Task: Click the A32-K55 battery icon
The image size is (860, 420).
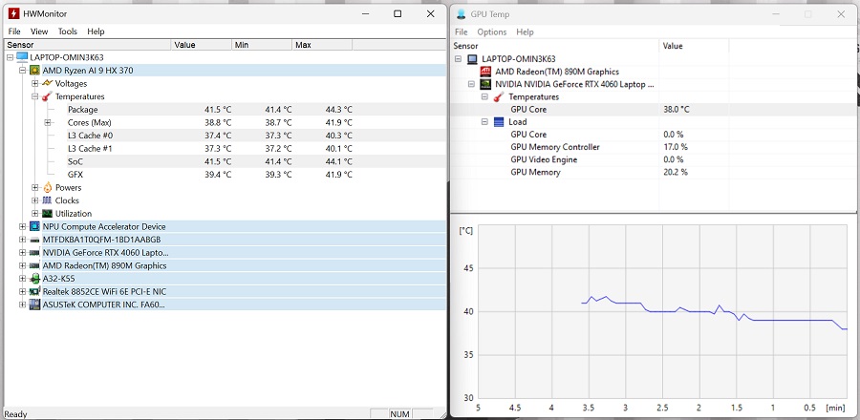Action: click(34, 279)
